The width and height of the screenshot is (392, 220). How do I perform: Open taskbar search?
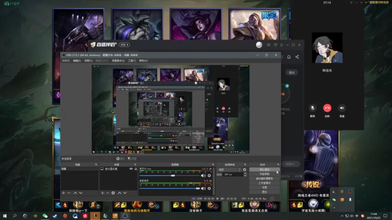click(x=15, y=216)
